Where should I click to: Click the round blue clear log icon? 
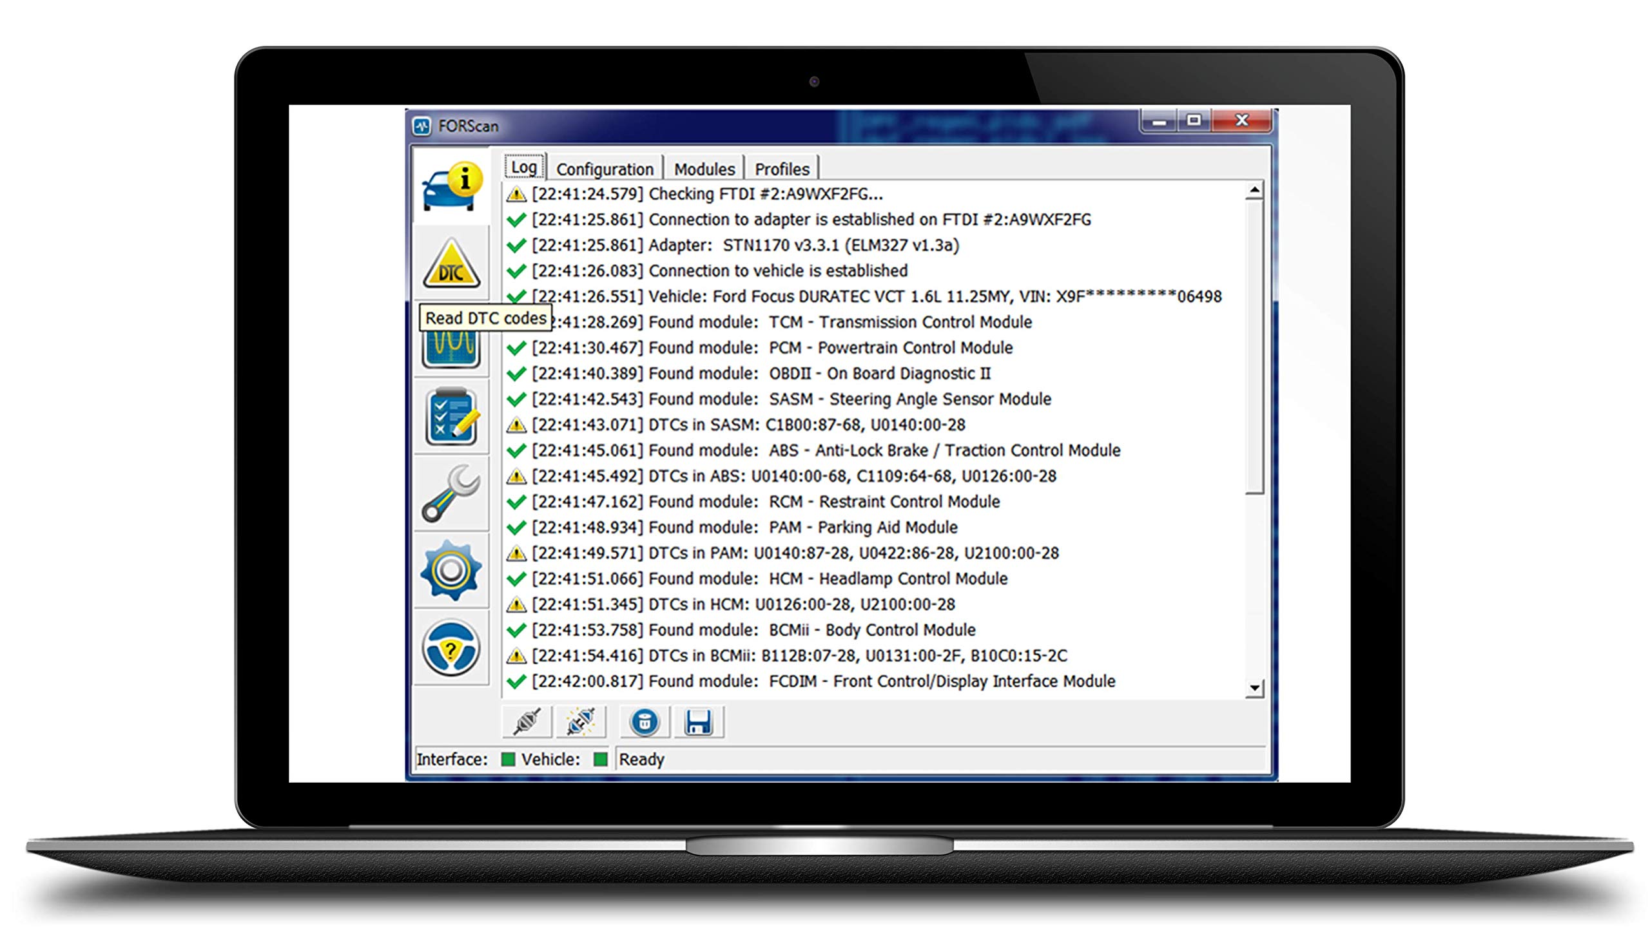[x=645, y=722]
